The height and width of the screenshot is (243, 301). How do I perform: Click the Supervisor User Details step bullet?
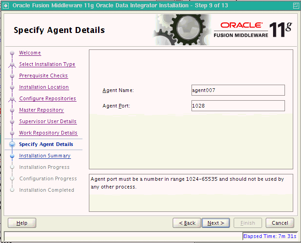tap(12, 122)
